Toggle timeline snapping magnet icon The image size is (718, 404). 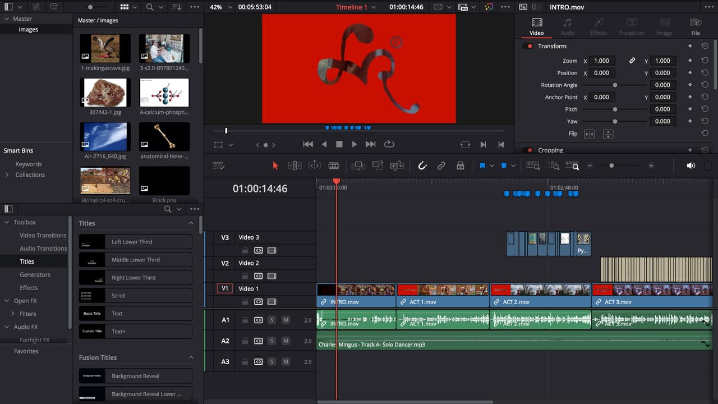click(x=422, y=166)
